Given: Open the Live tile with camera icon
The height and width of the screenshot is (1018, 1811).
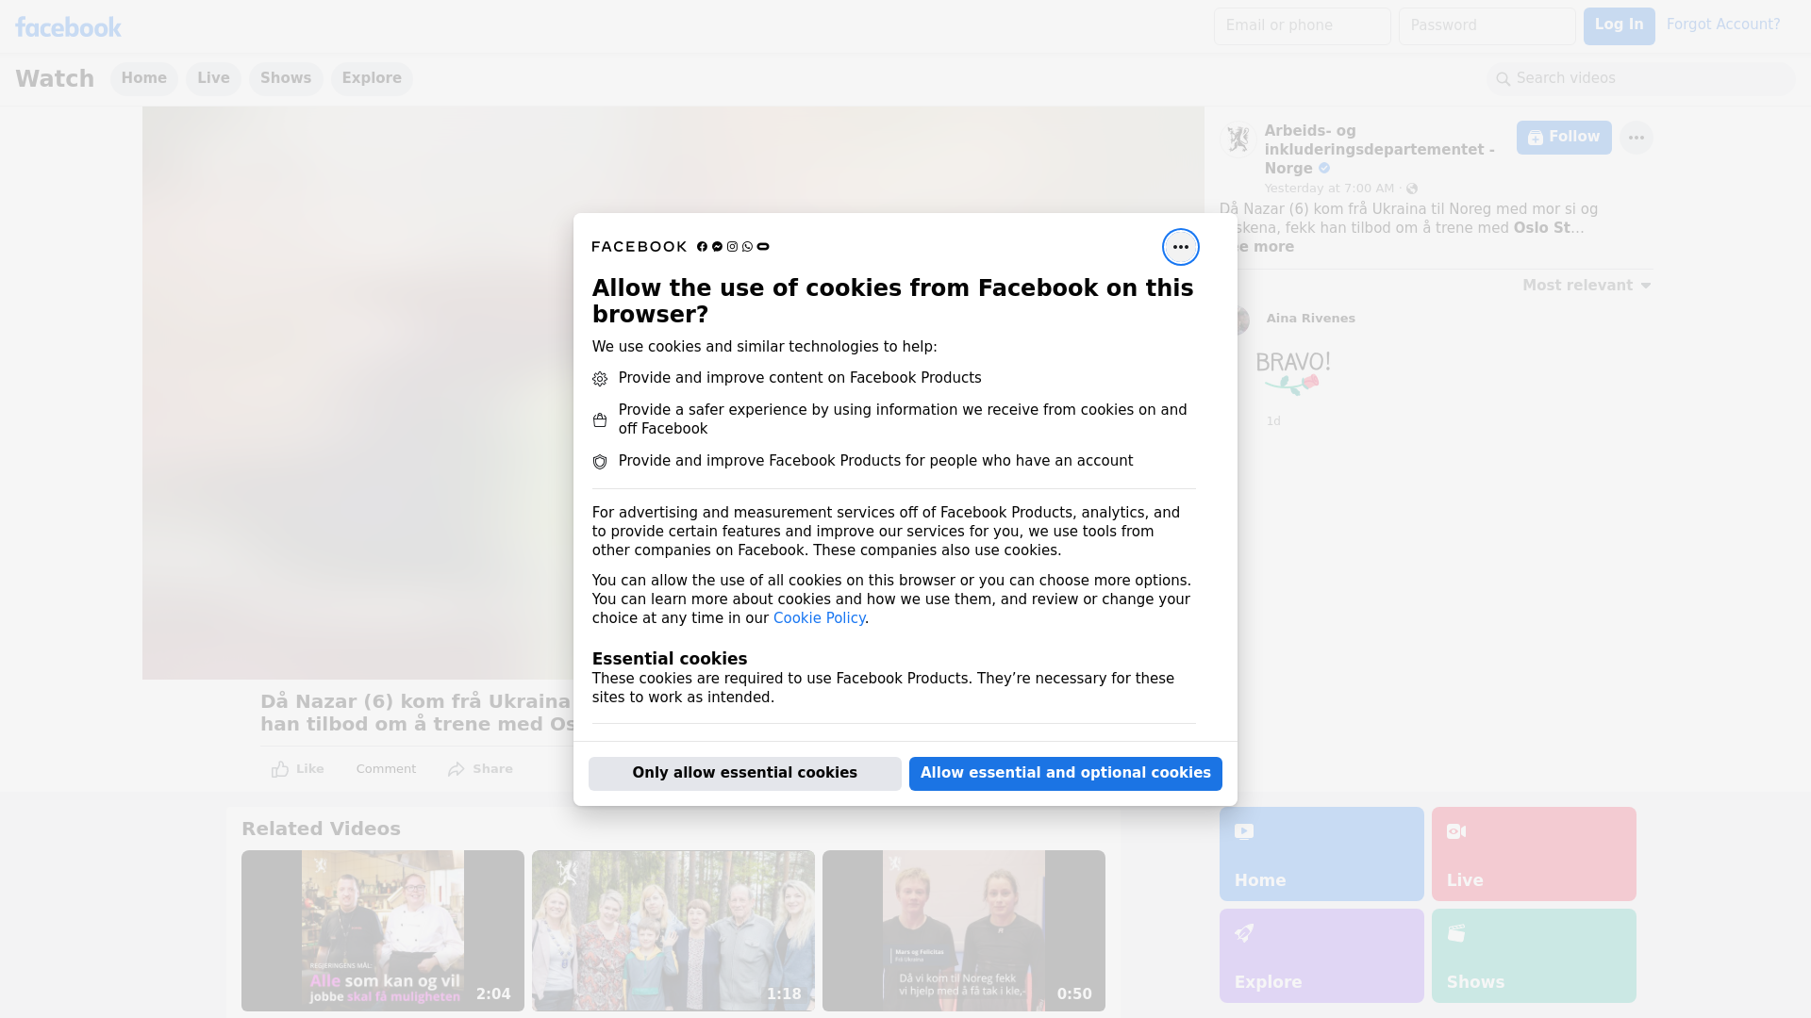Looking at the screenshot, I should pos(1534,854).
